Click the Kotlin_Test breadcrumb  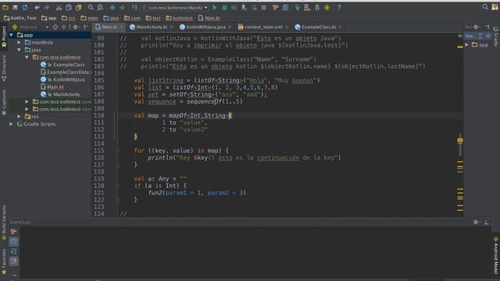click(20, 18)
